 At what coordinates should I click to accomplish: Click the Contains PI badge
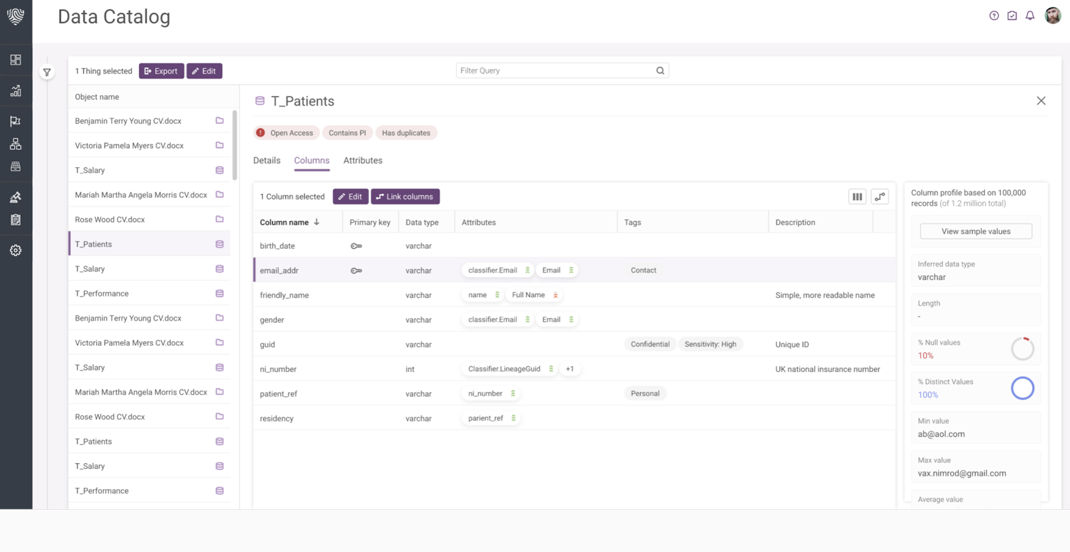[x=348, y=132]
